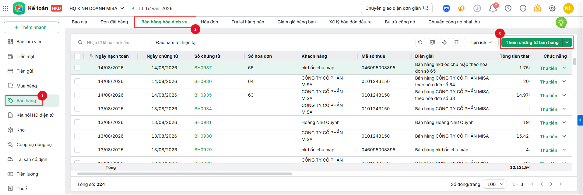Go to the last page of results
Viewport: 583px width, 195px height.
[561, 184]
